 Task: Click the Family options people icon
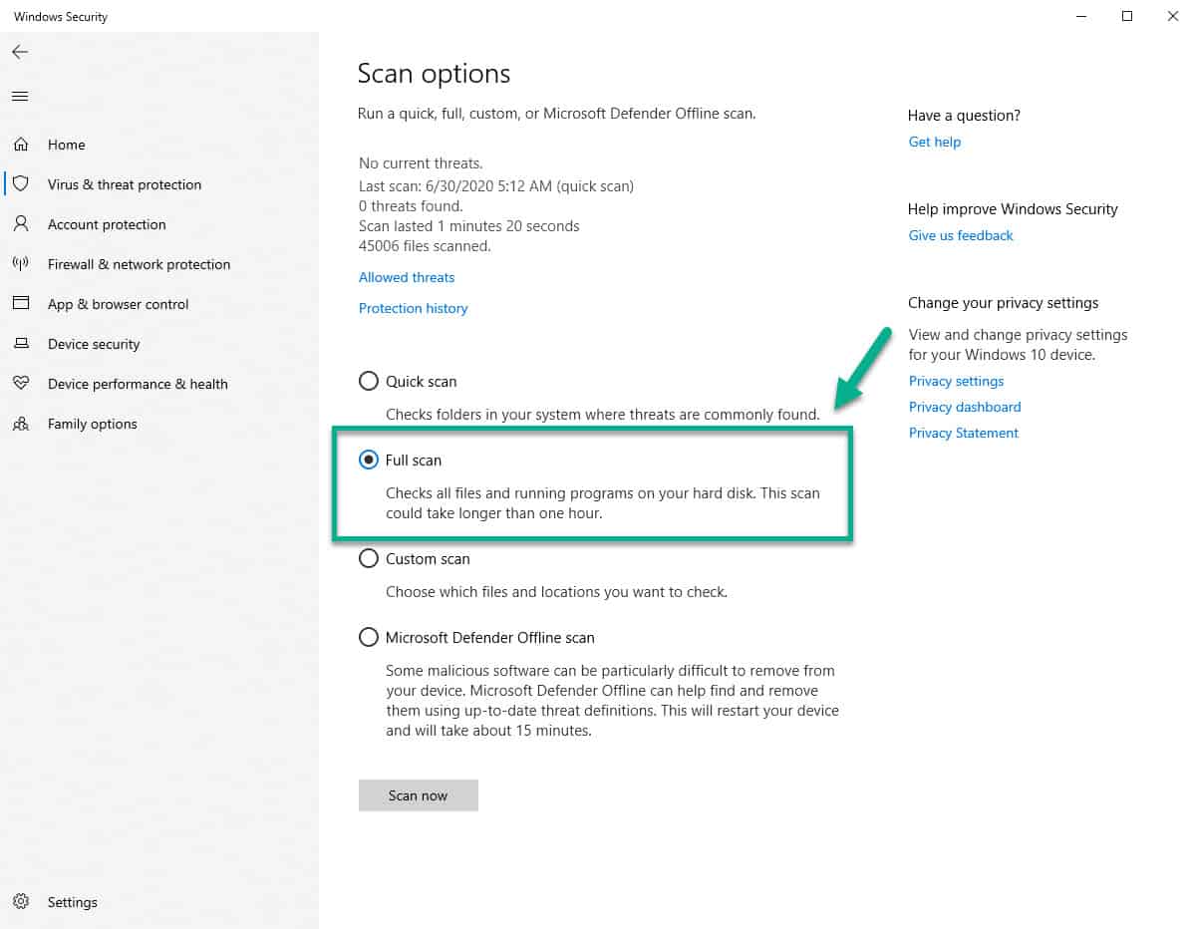(x=20, y=424)
